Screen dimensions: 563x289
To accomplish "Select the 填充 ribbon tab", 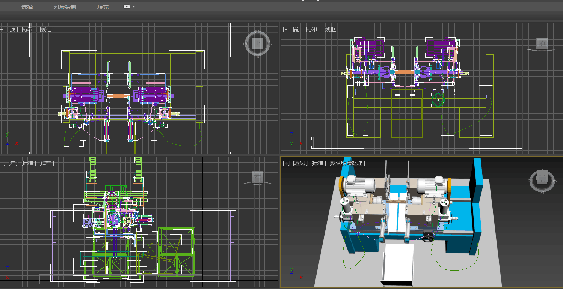I will [x=103, y=7].
